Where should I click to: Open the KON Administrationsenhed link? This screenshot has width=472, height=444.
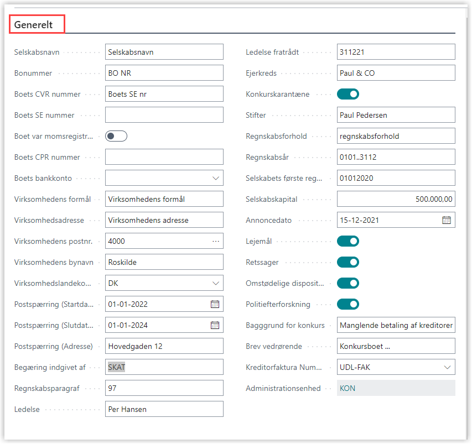[348, 388]
